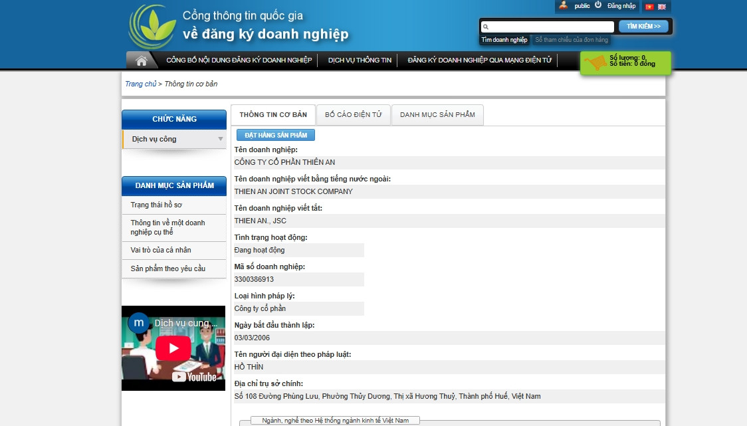The width and height of the screenshot is (747, 426).
Task: Open the Danh mục sản phẩm tab
Action: [437, 115]
